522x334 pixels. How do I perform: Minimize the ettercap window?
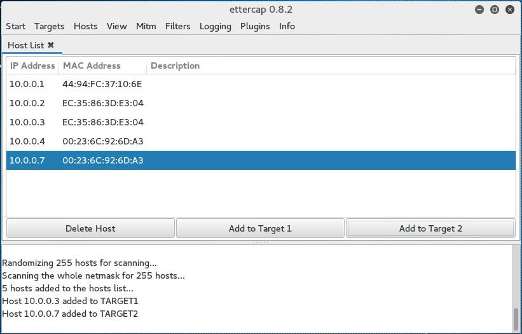point(479,10)
